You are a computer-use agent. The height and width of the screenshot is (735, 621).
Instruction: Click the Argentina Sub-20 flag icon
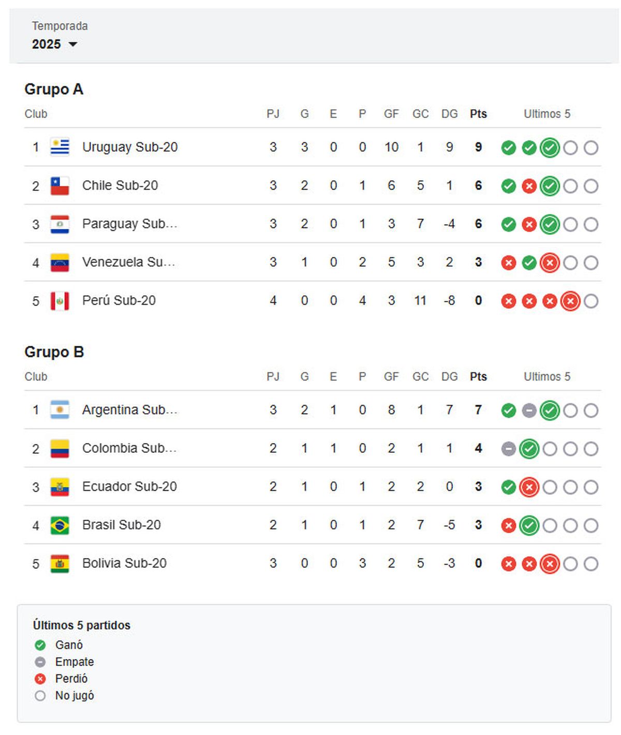coord(60,410)
